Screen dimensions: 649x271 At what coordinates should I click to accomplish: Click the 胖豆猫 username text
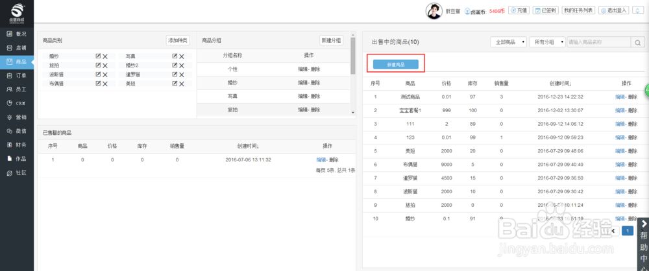452,11
